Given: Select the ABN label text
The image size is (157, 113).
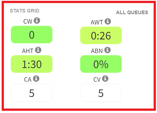Looking at the screenshot, I should (x=97, y=51).
